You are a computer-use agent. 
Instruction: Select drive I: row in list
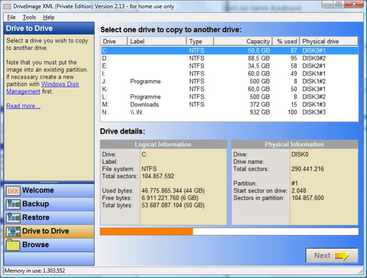[230, 74]
